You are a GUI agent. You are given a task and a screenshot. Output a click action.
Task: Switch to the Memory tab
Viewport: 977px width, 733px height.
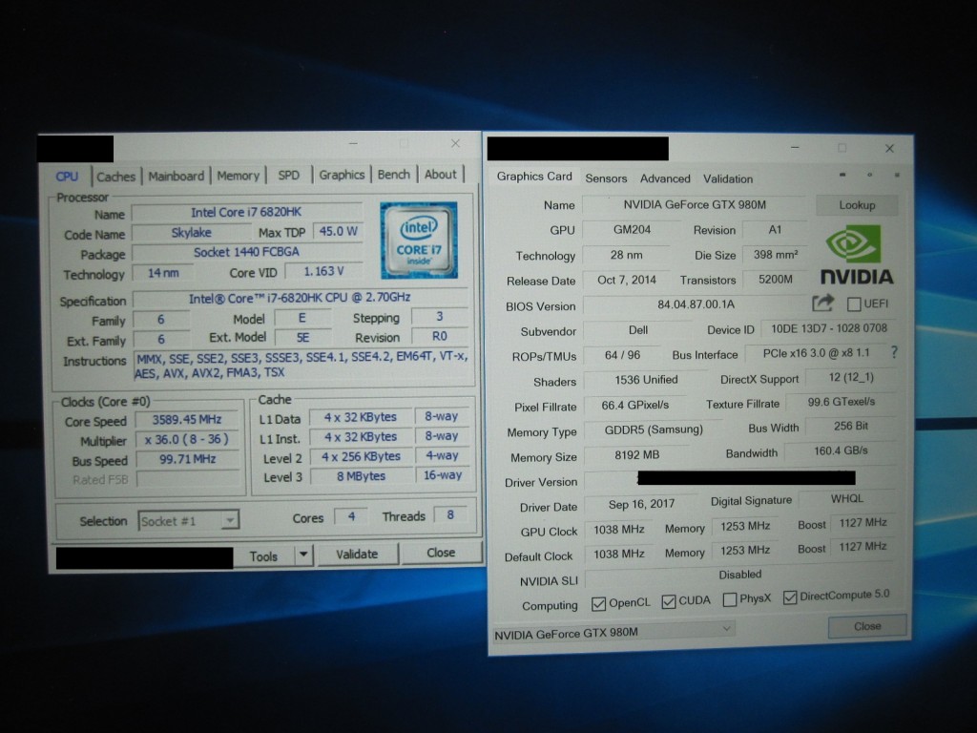point(238,176)
